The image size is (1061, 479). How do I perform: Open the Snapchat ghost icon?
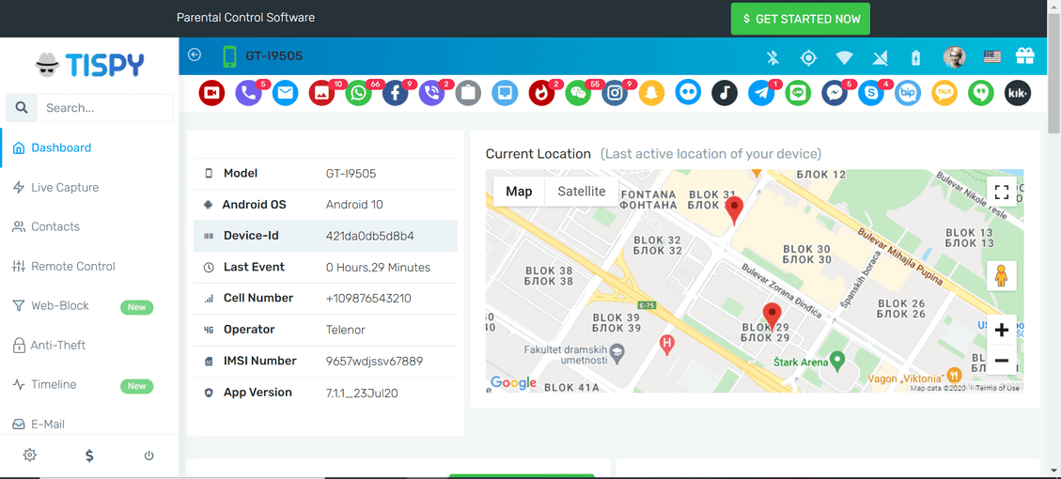click(x=651, y=93)
